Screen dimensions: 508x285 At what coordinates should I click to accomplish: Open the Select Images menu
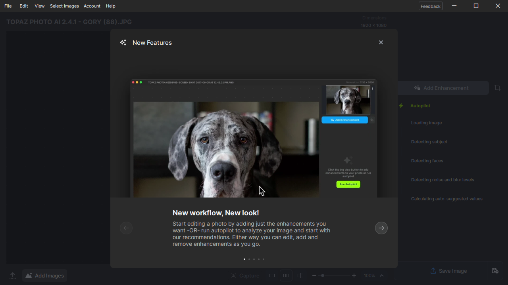tap(64, 6)
